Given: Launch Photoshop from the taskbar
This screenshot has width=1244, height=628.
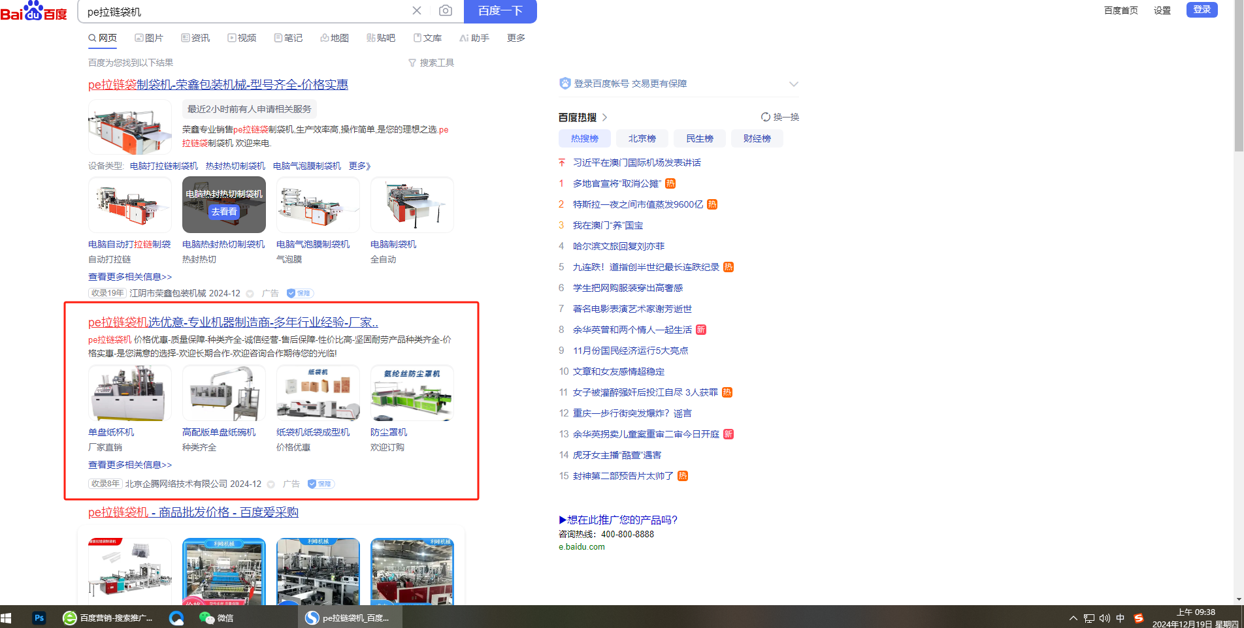Looking at the screenshot, I should (x=39, y=618).
